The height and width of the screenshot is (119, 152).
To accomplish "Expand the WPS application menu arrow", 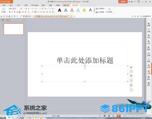I will pyautogui.click(x=12, y=2).
